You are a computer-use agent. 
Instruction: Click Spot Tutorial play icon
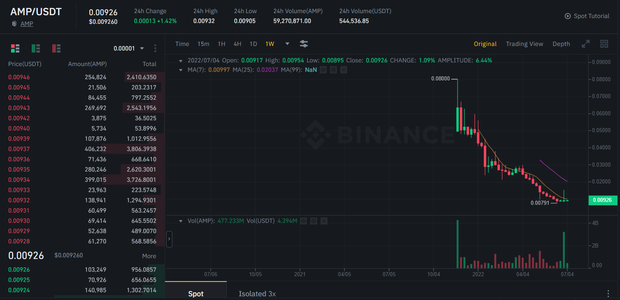568,16
